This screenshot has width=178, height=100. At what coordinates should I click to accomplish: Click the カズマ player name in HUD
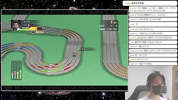tap(26, 22)
